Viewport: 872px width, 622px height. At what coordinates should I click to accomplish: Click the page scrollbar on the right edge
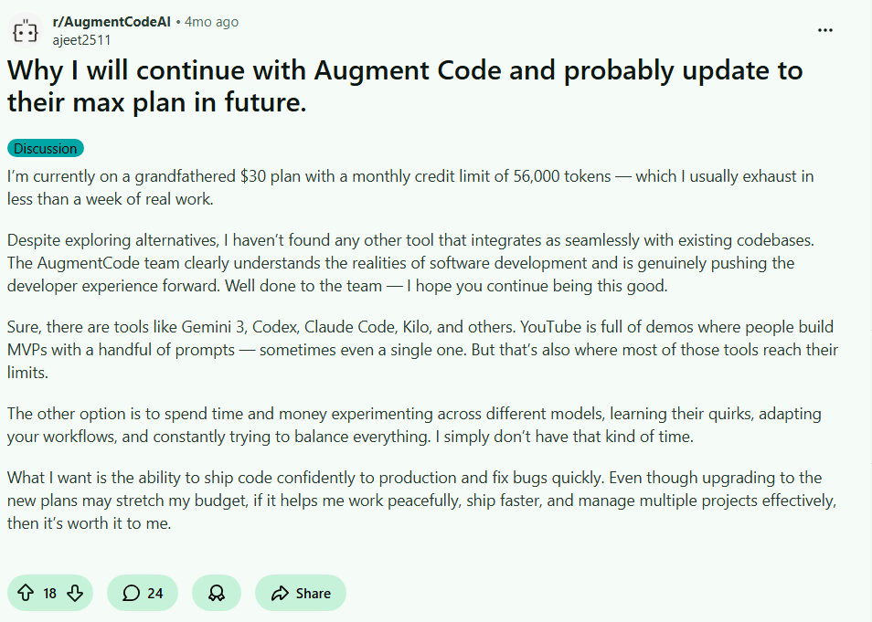click(x=867, y=311)
